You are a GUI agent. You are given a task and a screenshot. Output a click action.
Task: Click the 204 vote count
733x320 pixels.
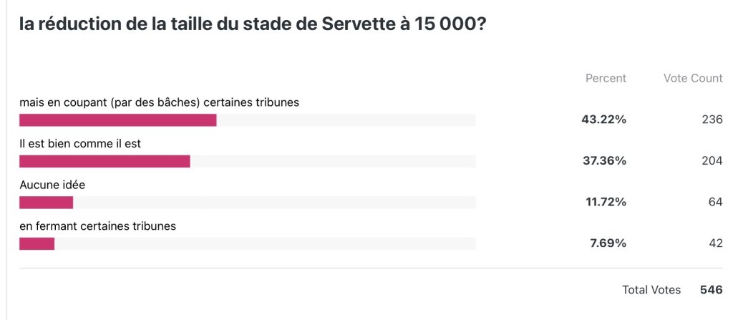click(712, 161)
